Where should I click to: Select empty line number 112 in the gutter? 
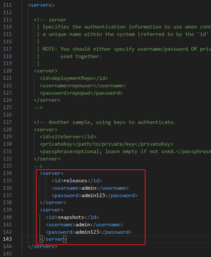7,13
